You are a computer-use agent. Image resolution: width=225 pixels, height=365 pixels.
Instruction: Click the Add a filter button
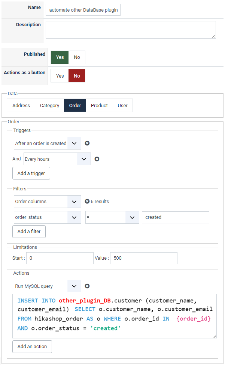point(29,231)
